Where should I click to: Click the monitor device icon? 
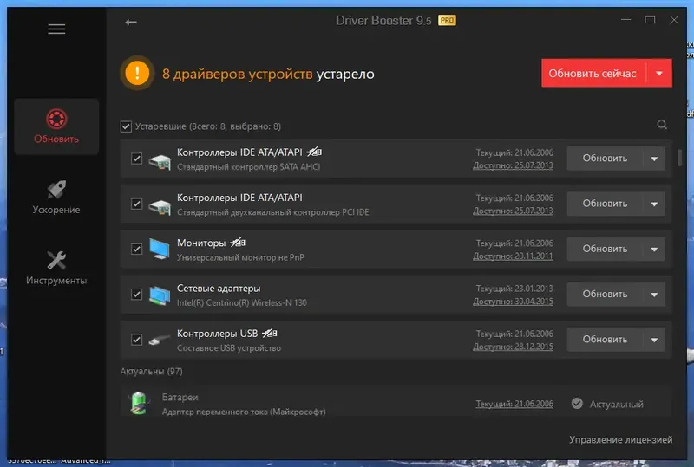click(160, 249)
